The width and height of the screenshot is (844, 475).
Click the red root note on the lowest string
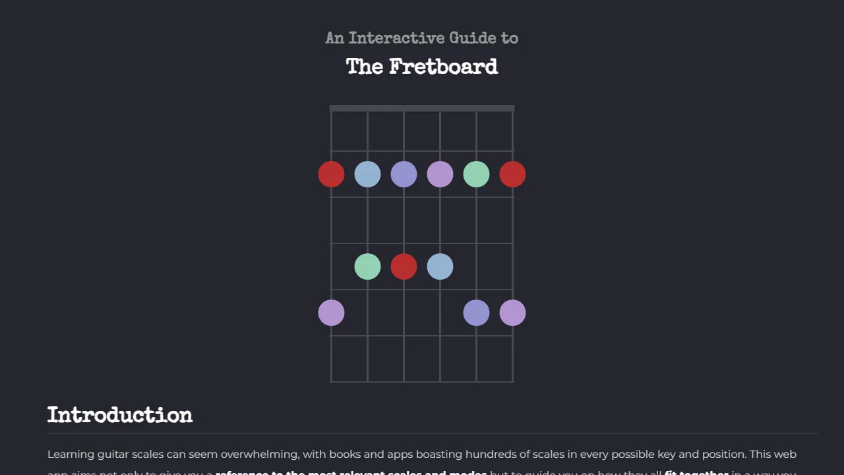click(x=331, y=174)
